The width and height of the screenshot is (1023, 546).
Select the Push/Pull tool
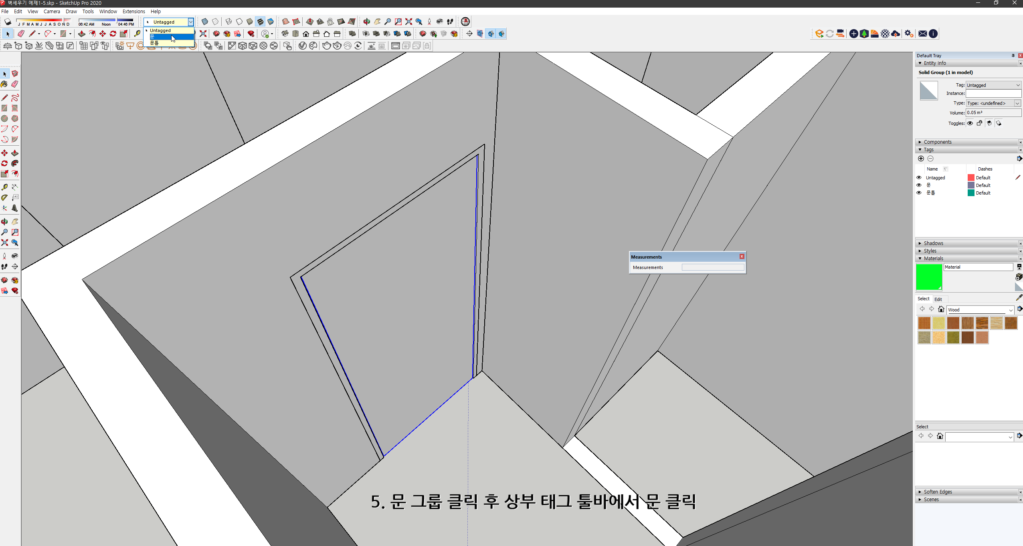15,153
